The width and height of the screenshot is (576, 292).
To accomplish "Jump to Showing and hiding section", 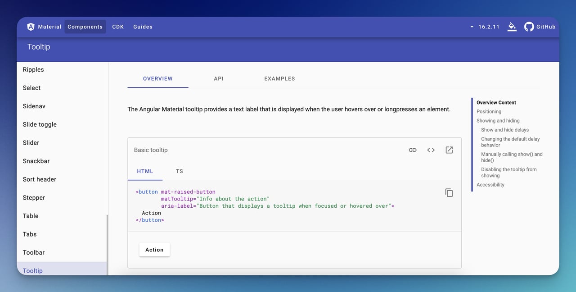I will point(498,121).
